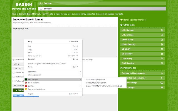
Task: Open the URL Decode tool link
Action: coord(142,30)
